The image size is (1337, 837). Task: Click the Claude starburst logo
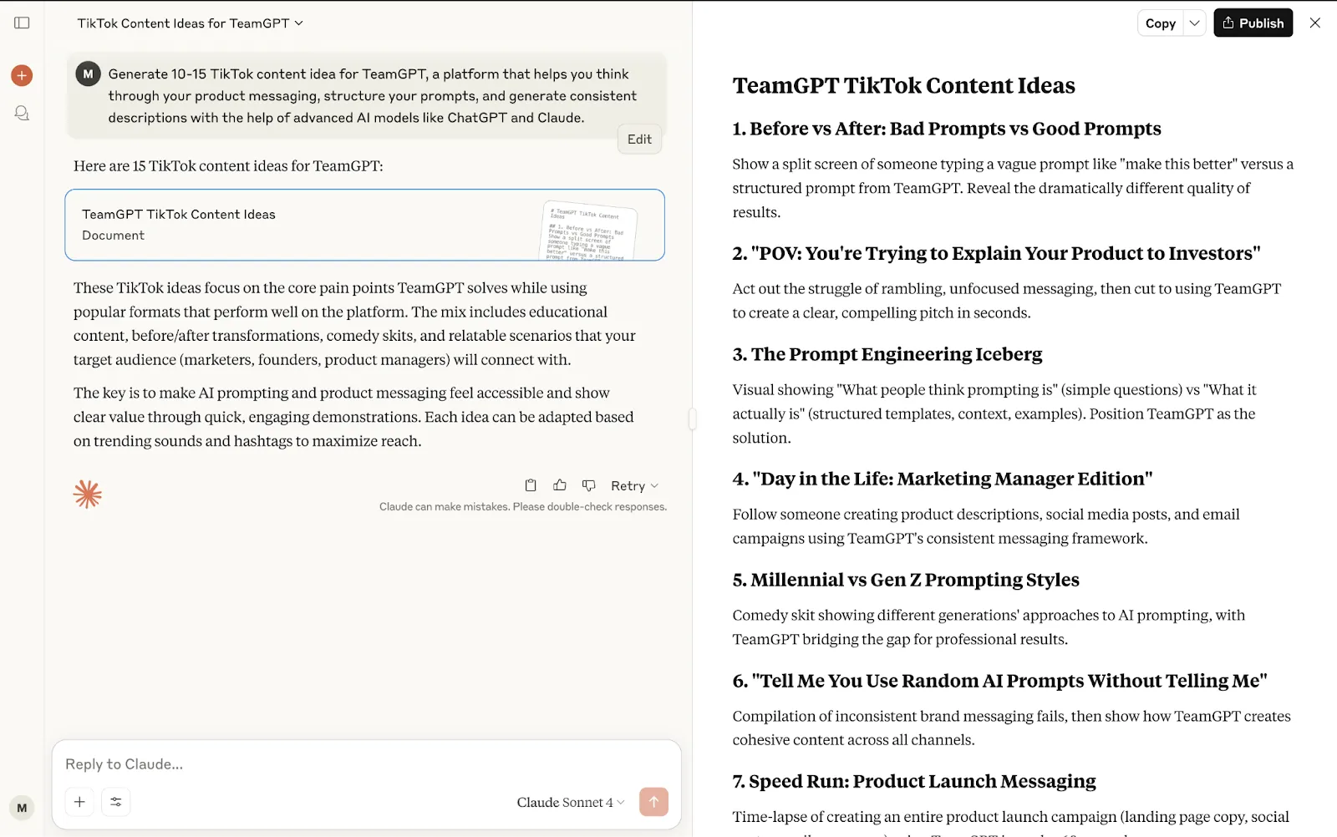[x=87, y=495]
